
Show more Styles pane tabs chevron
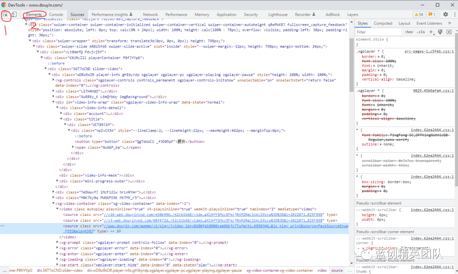coord(450,23)
